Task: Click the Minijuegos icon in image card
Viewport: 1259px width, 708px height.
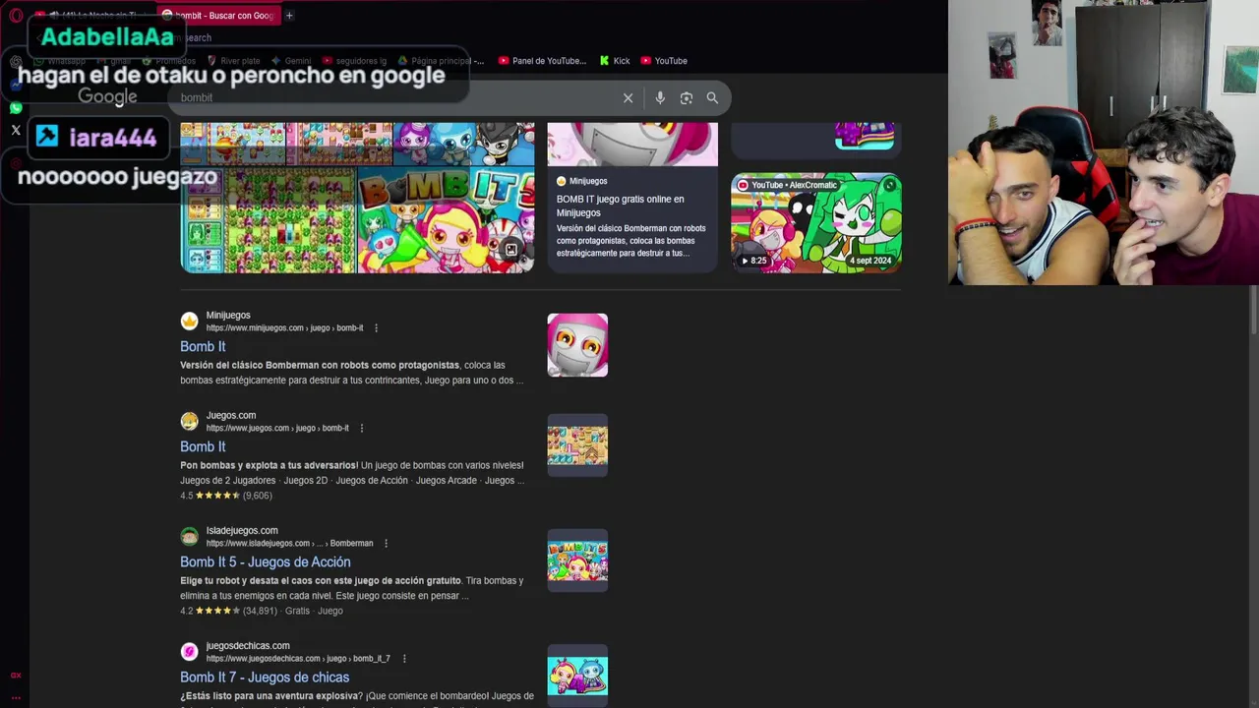Action: click(x=562, y=181)
